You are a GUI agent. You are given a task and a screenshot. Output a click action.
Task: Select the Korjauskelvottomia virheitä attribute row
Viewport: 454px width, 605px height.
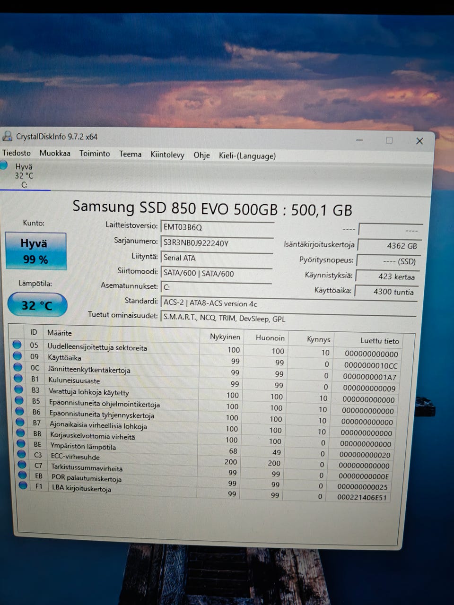coord(93,436)
